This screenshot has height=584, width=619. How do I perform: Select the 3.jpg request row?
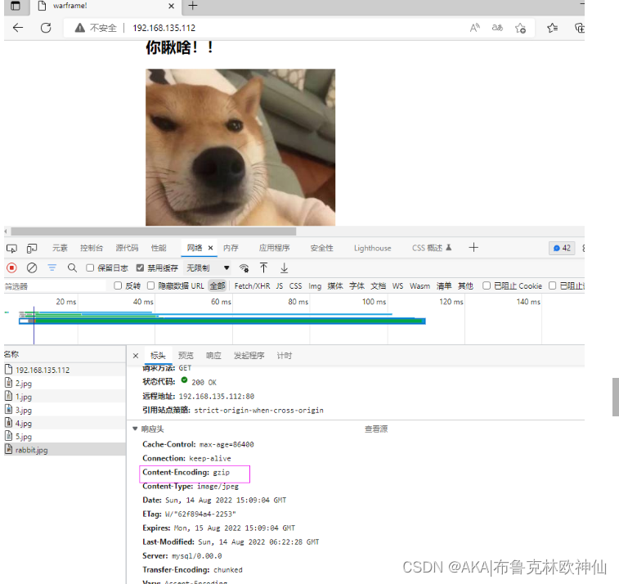pos(65,411)
